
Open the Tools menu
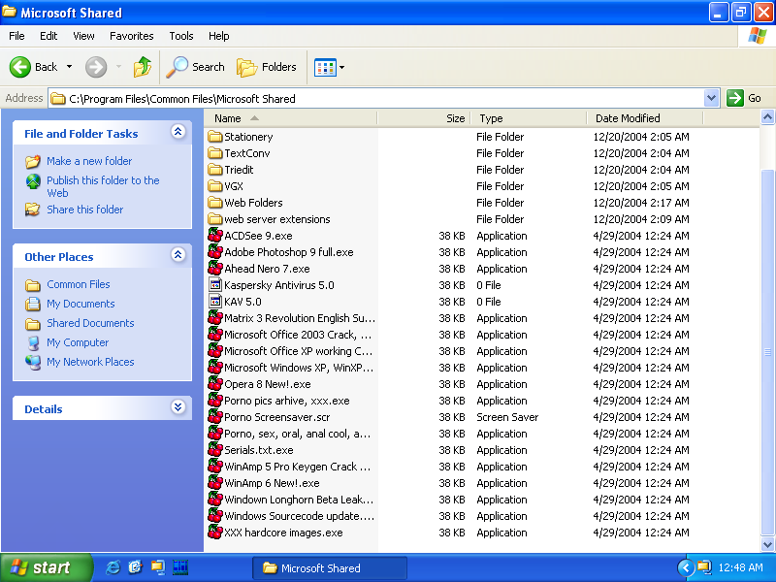pos(181,36)
